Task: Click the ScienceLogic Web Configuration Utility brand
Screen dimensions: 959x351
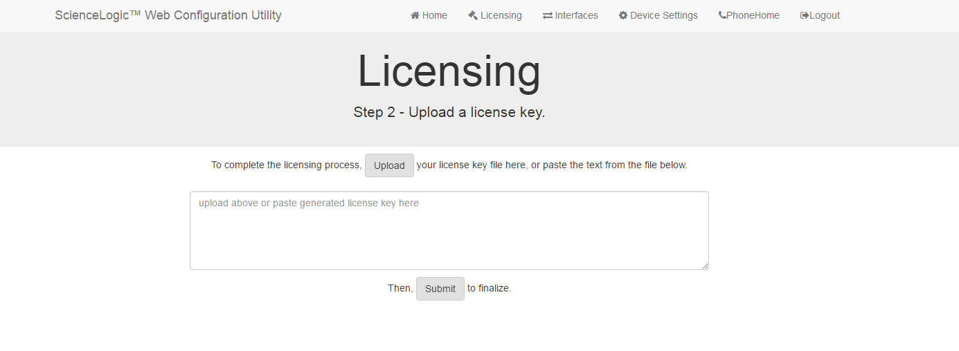Action: (168, 15)
